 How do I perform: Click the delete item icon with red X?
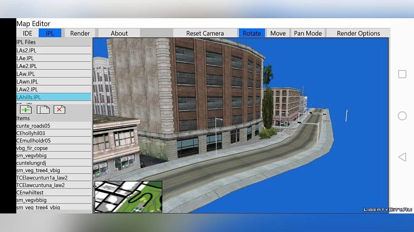coord(59,110)
